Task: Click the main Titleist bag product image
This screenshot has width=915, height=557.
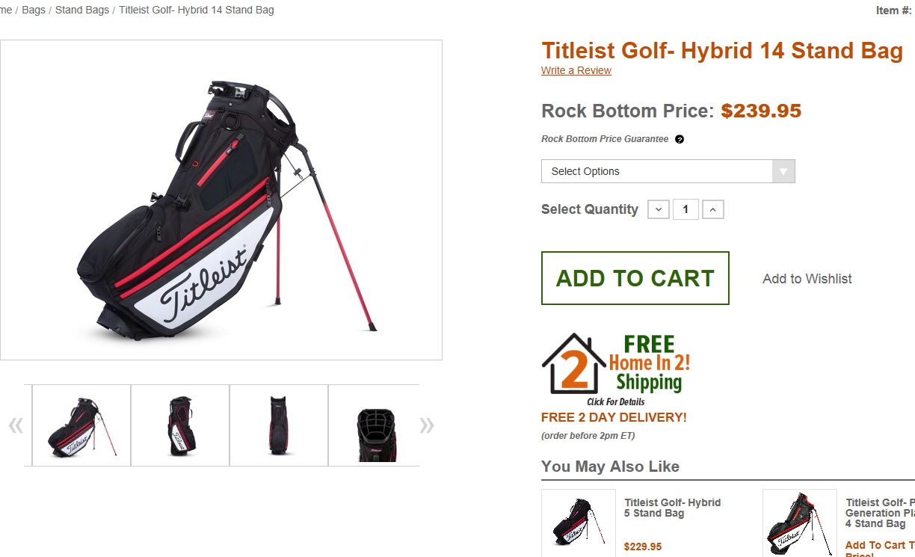Action: pyautogui.click(x=221, y=200)
